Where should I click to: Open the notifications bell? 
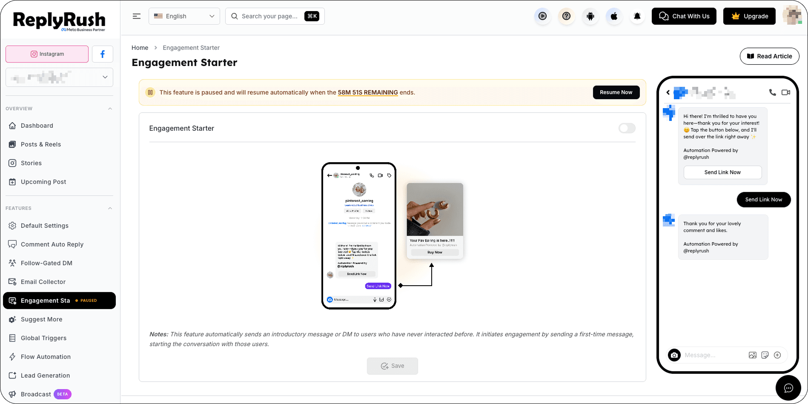point(637,16)
